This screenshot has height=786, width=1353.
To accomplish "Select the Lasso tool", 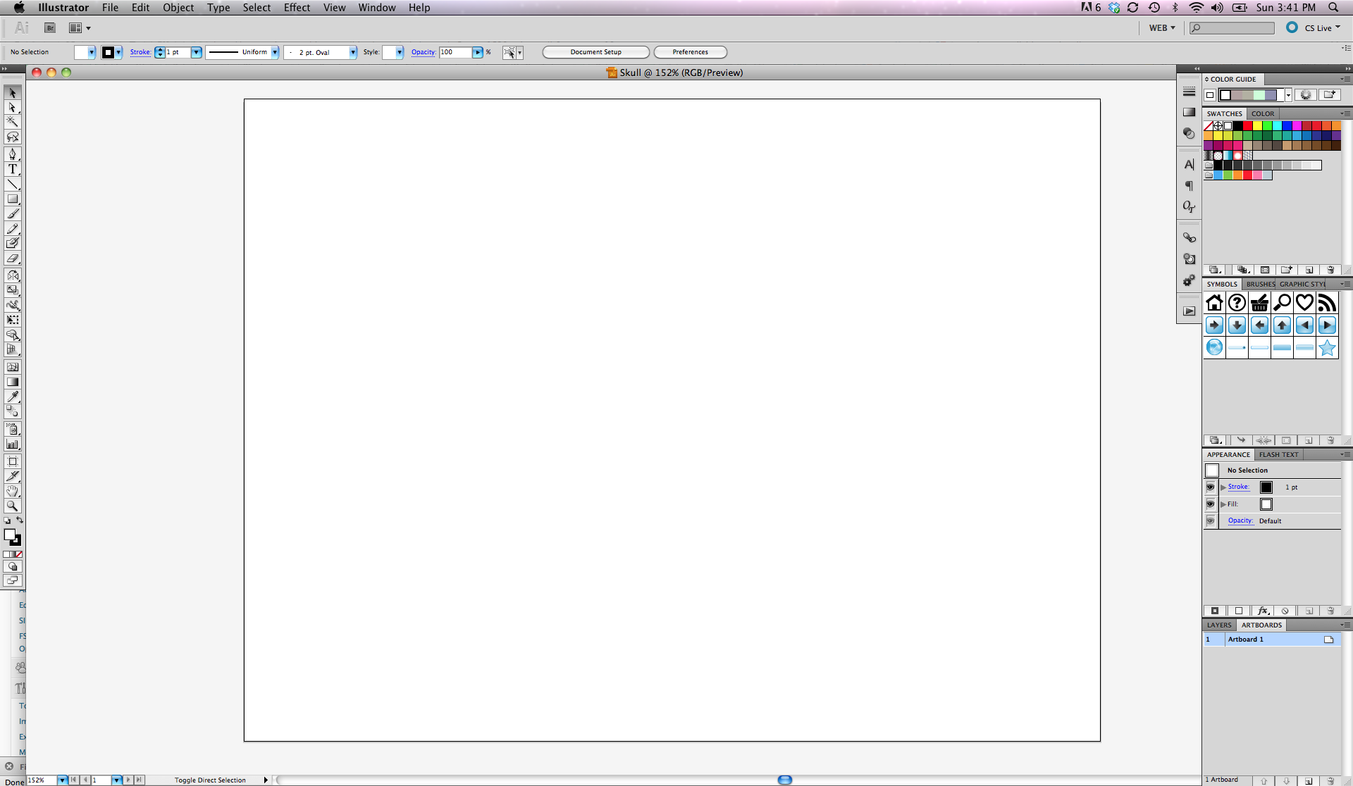I will [x=13, y=137].
